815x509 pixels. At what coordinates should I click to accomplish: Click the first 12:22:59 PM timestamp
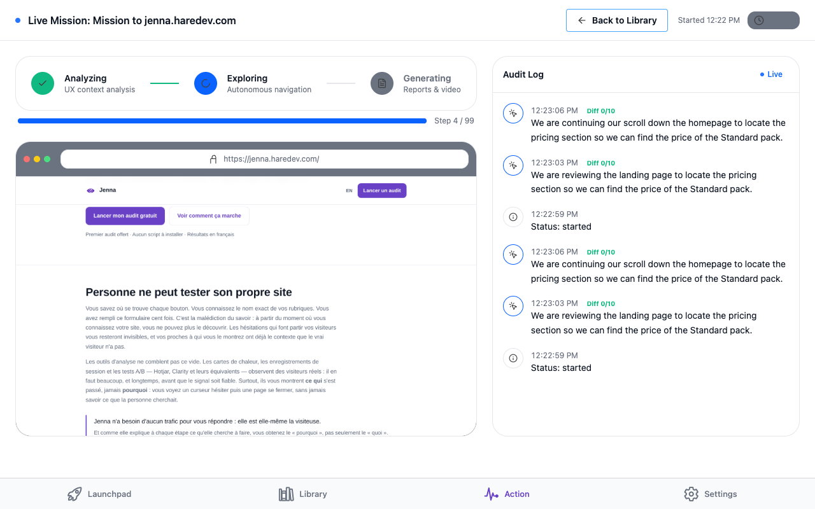[555, 214]
